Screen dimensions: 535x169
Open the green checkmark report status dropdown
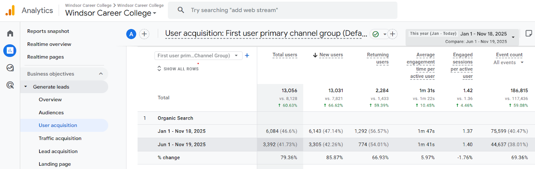[380, 34]
